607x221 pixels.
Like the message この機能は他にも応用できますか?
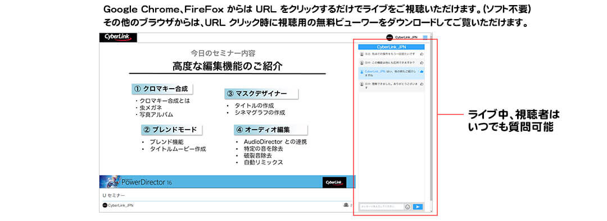[x=422, y=63]
